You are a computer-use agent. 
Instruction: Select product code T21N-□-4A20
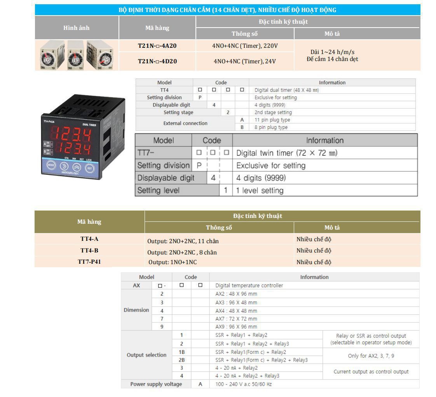coord(157,46)
